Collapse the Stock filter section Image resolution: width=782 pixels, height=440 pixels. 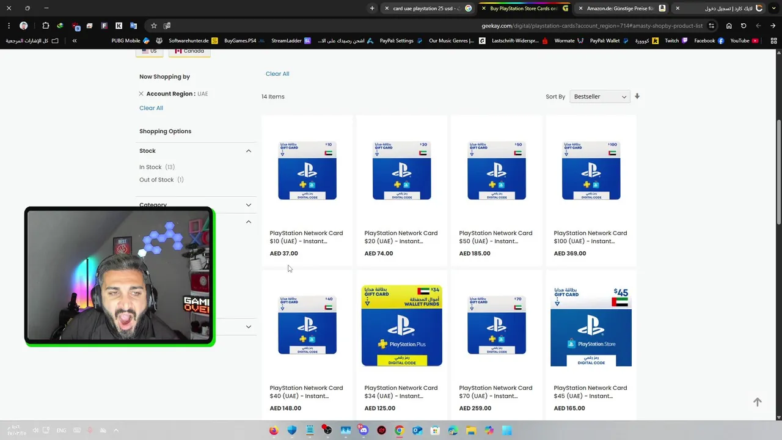(x=249, y=151)
